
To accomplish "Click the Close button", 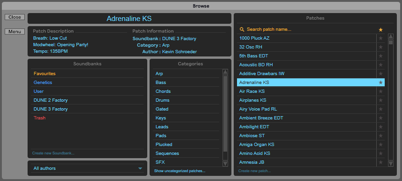I will click(x=14, y=17).
